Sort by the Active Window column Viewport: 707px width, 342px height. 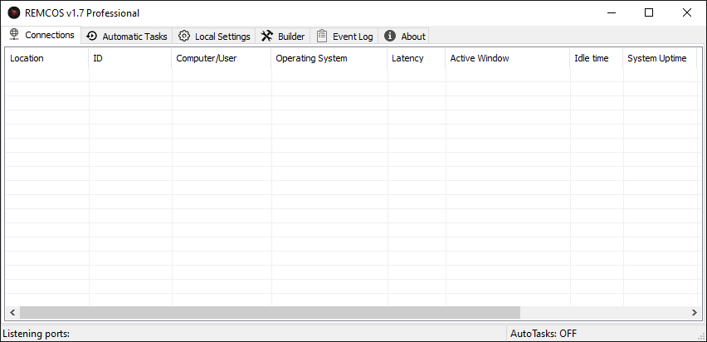pos(480,58)
